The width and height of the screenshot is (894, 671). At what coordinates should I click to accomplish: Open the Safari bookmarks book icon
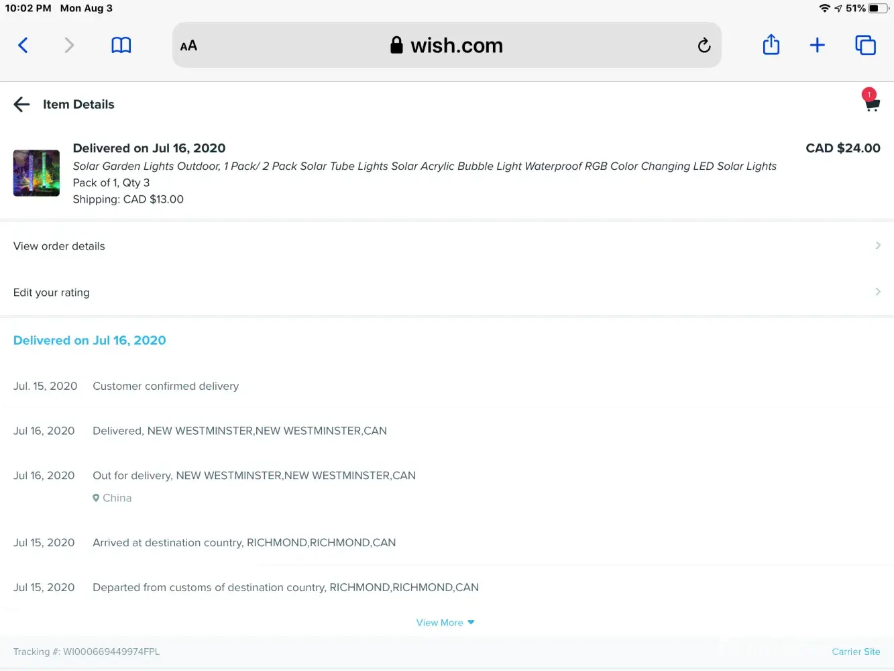pos(121,46)
